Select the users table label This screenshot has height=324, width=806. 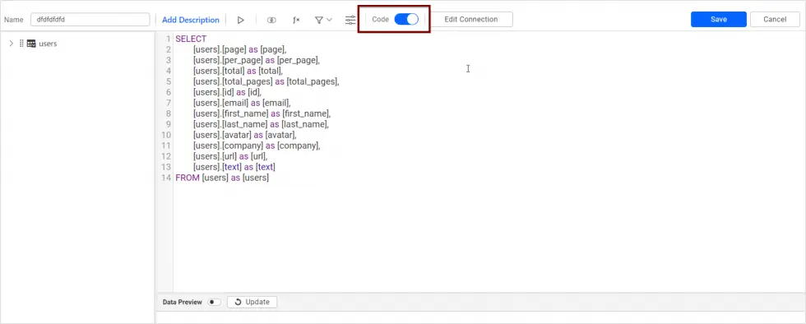click(48, 44)
